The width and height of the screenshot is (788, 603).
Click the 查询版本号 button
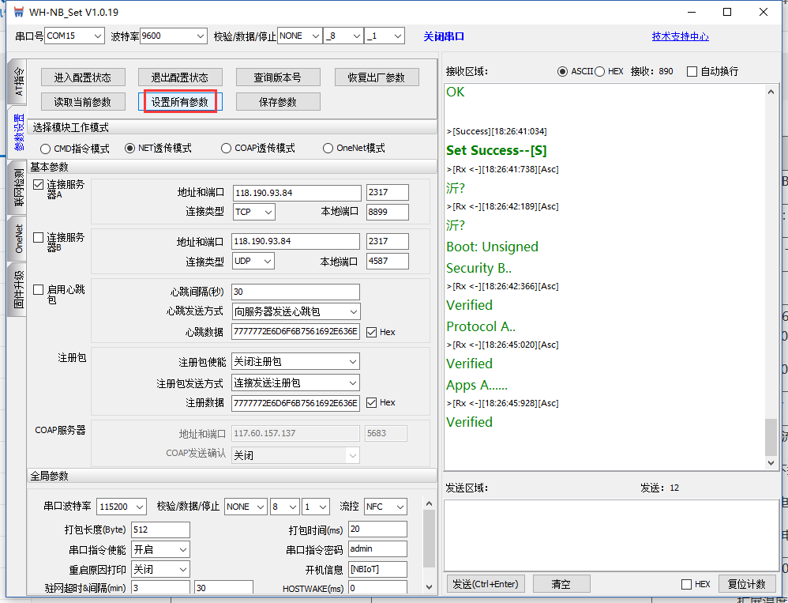pyautogui.click(x=278, y=77)
